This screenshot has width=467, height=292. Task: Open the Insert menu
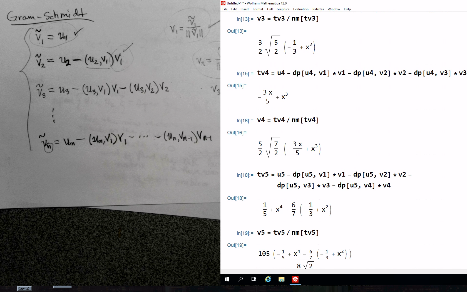coord(245,9)
